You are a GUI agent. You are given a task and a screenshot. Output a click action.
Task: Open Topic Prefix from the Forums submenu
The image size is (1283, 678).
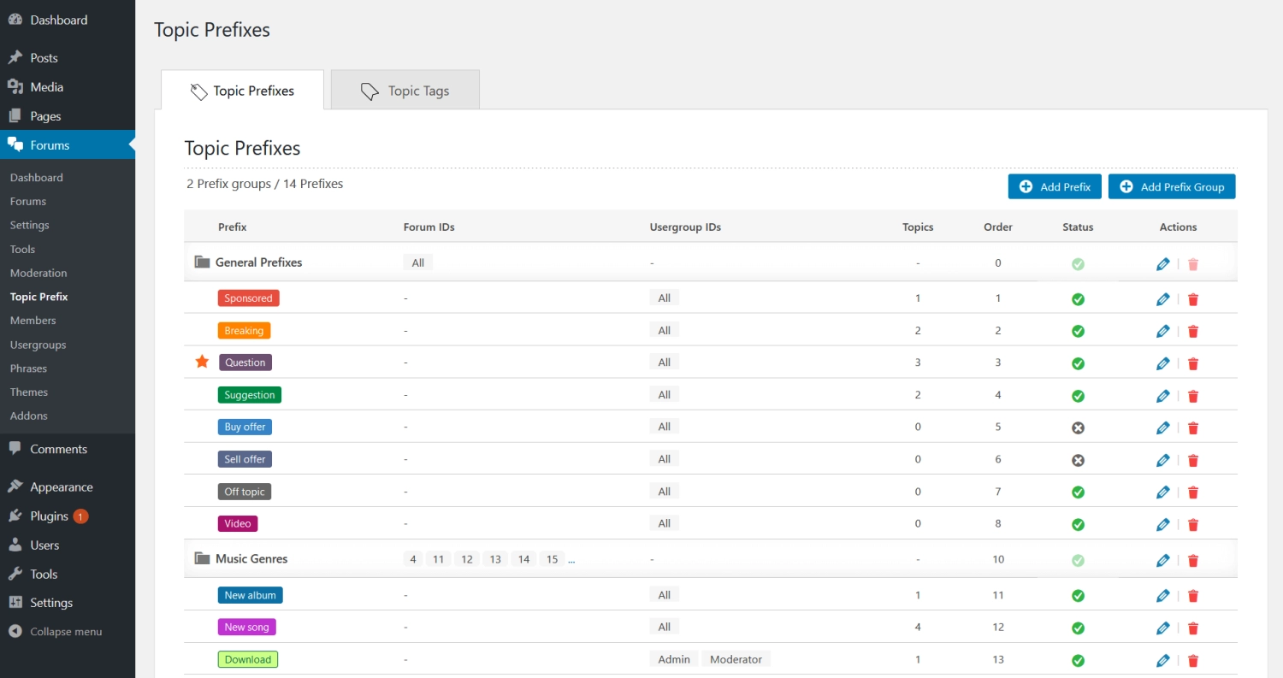[38, 297]
